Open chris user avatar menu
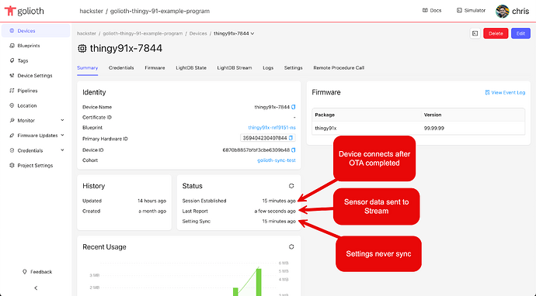This screenshot has height=296, width=536. [x=503, y=12]
